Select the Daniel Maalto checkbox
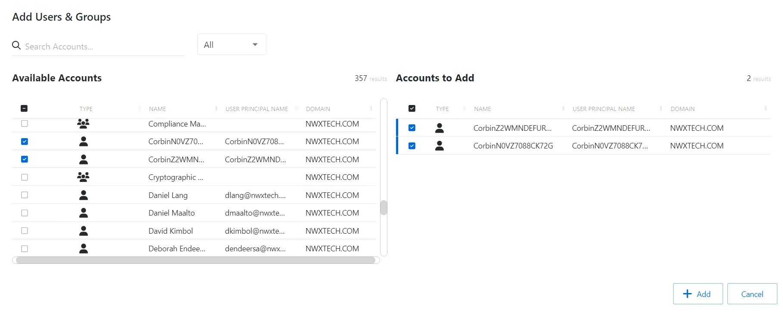The height and width of the screenshot is (312, 783). point(25,213)
